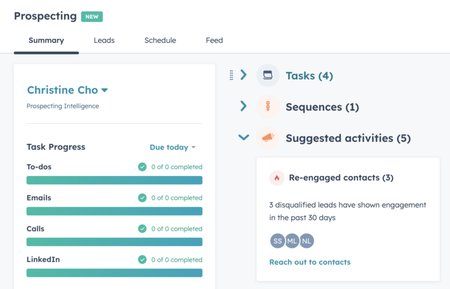Click the Calls progress bar

point(115,242)
